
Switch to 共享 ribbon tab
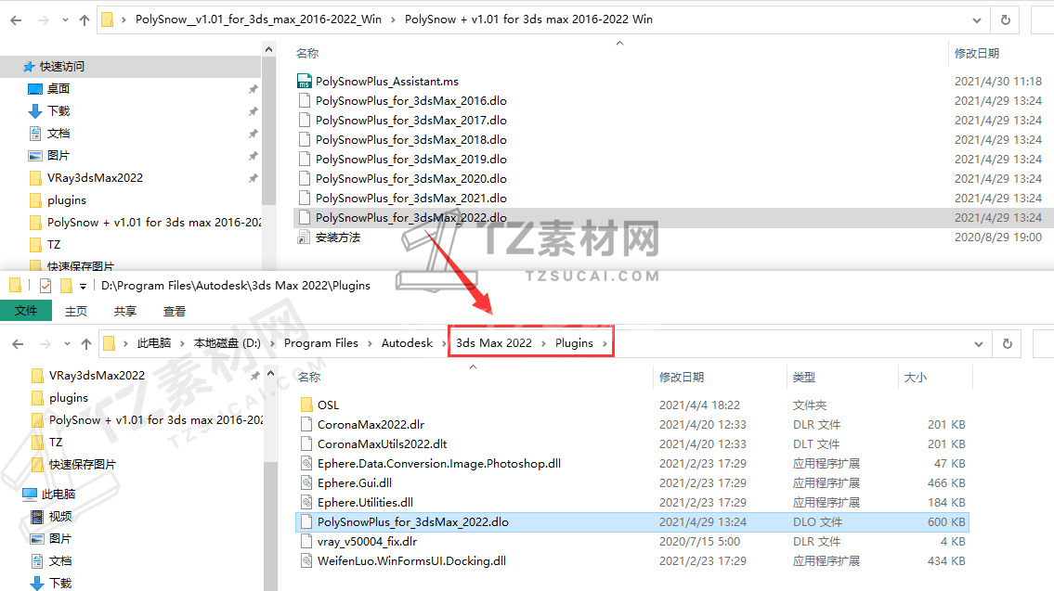125,311
